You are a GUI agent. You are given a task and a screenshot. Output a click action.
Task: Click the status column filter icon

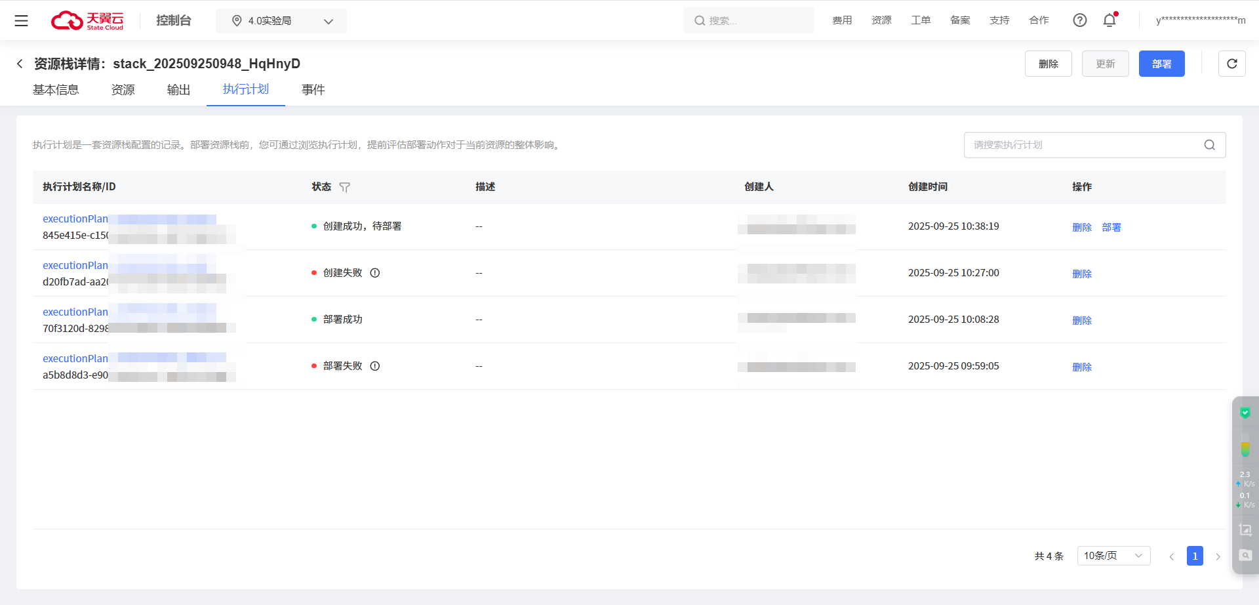(345, 188)
